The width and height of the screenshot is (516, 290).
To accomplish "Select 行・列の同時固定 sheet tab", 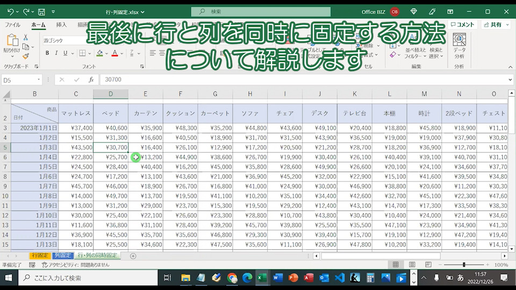I will click(97, 256).
